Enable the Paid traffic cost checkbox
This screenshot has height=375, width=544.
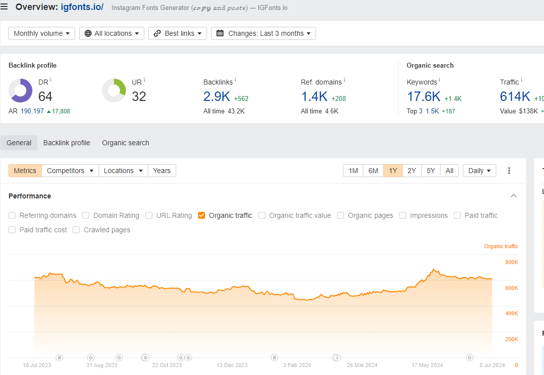12,230
